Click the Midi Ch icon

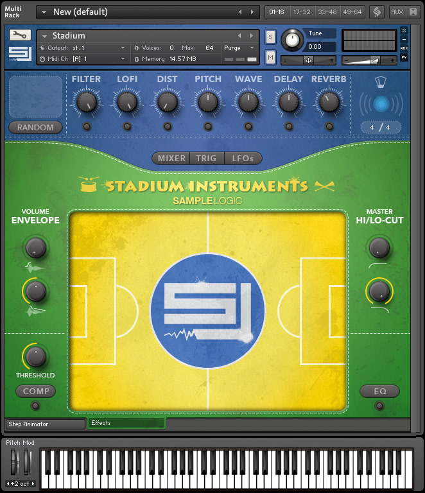point(42,59)
